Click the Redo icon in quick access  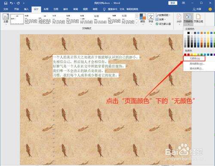click(18, 3)
